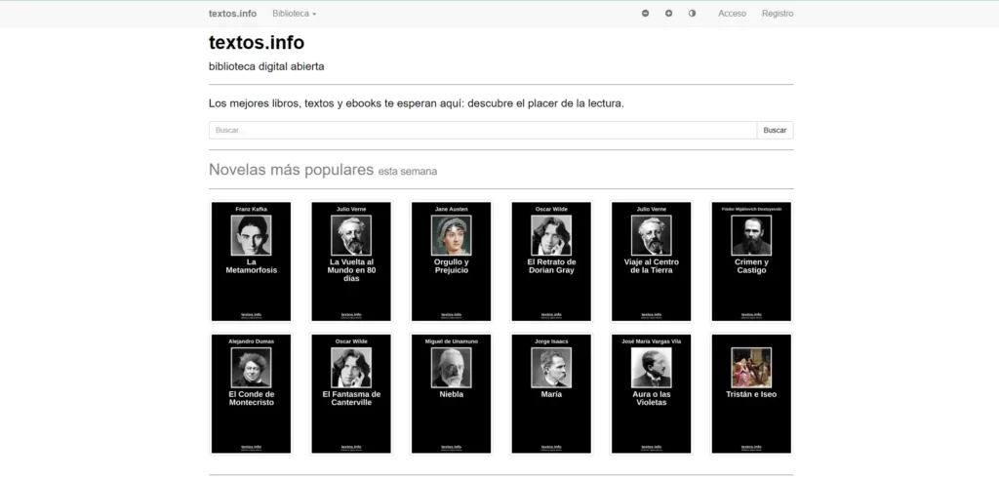Toggle the contrast mode half-circle icon
Viewport: 999px width, 480px height.
click(693, 14)
